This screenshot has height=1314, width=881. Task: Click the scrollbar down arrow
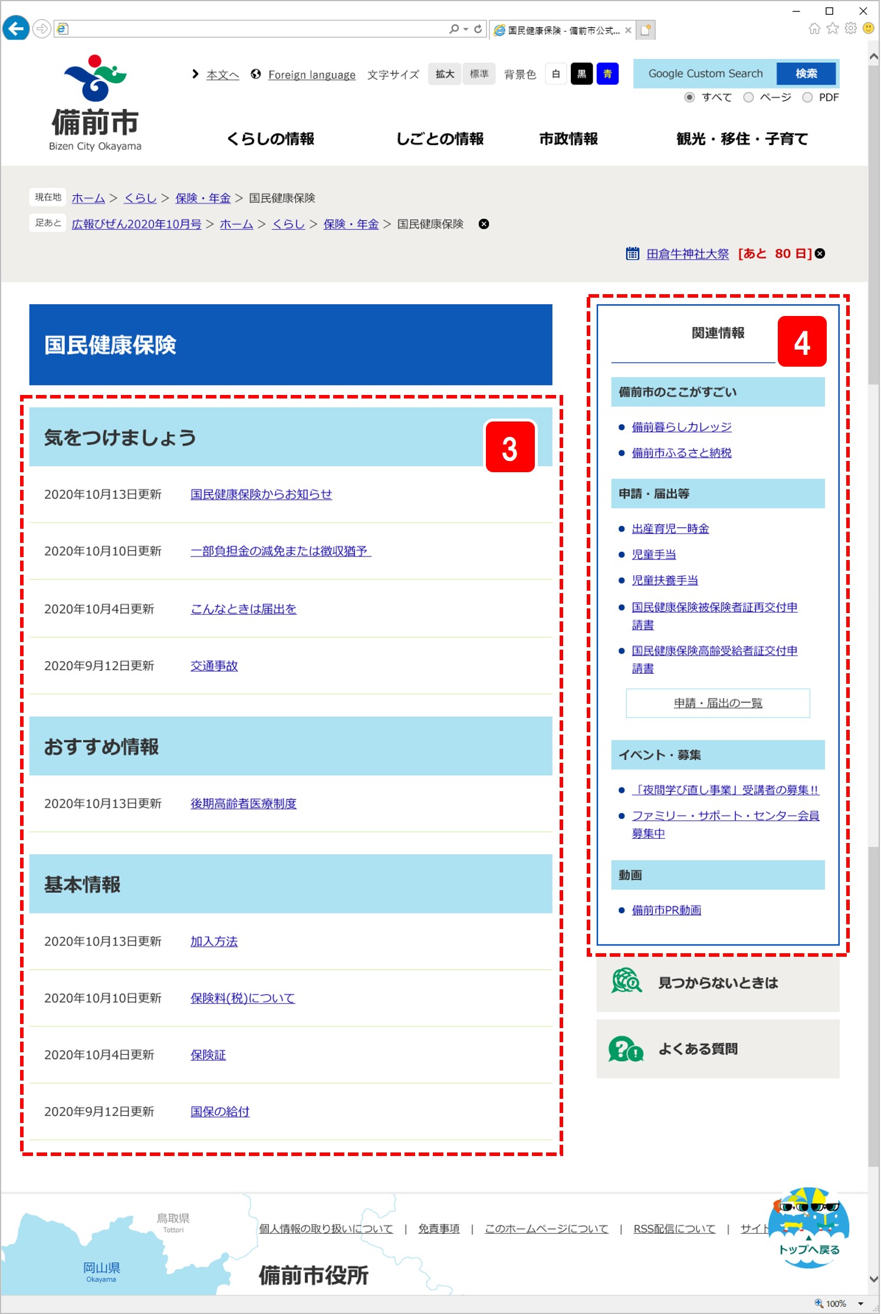click(x=874, y=1279)
